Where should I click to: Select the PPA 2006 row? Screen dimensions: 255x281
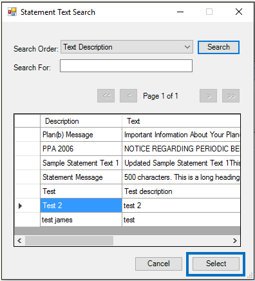coord(127,149)
